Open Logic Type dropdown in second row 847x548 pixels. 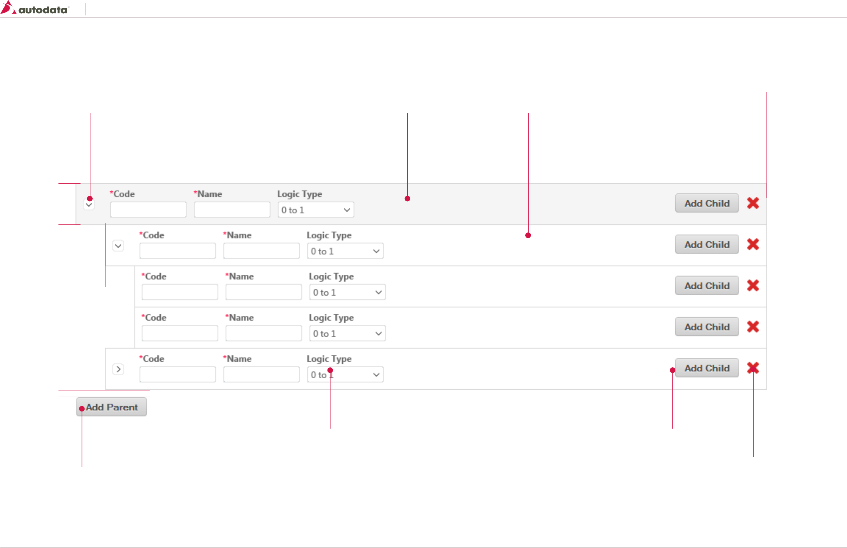coord(345,251)
